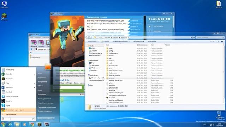Image resolution: width=226 pixels, height=127 pixels.
Task: Select the mods folder in Explorer
Action: click(111, 63)
